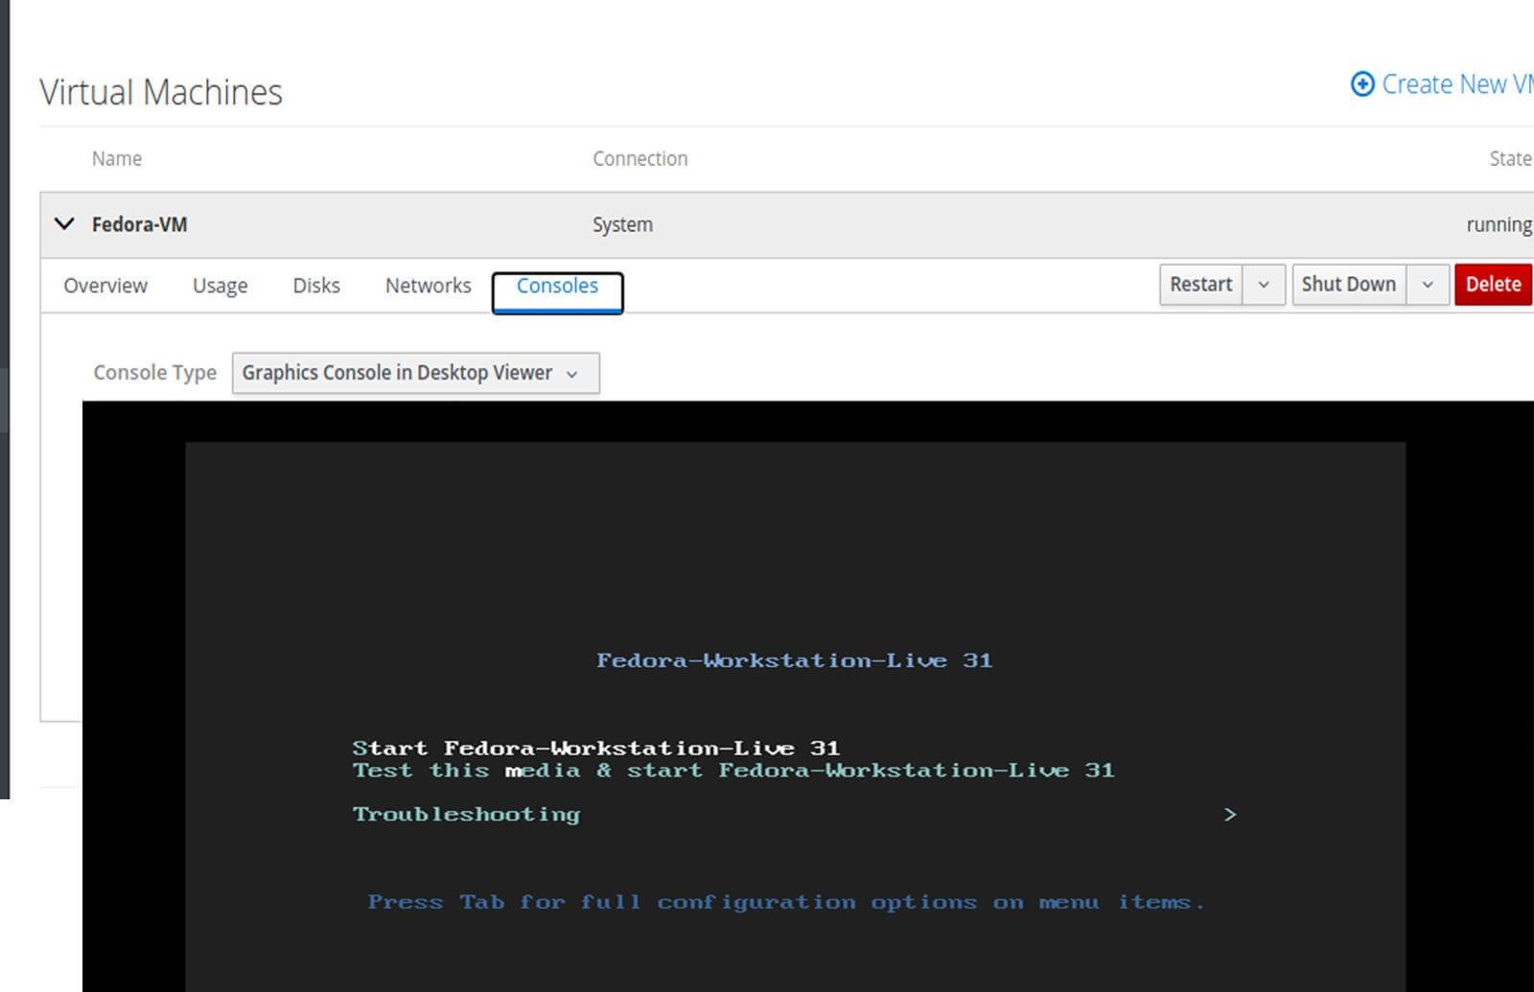Click the Create New VM link text
Screen dimensions: 1534x992
tap(1457, 84)
